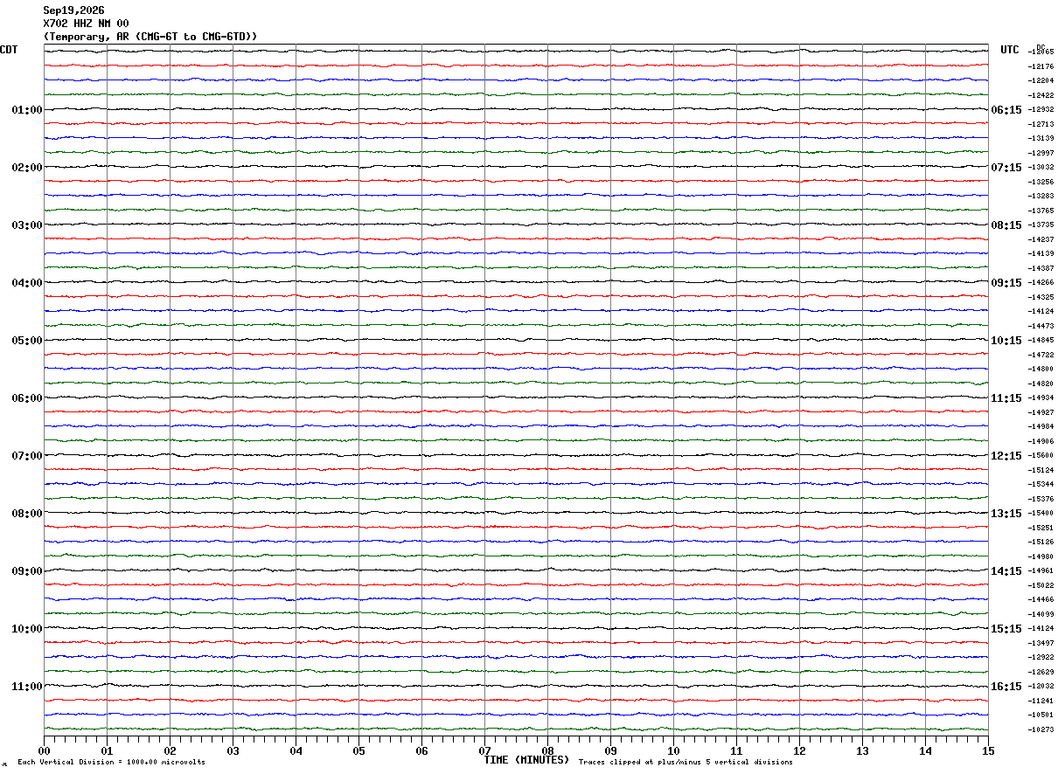The width and height of the screenshot is (1058, 774).
Task: Click the -10273 DC offset value
Action: pyautogui.click(x=1041, y=729)
